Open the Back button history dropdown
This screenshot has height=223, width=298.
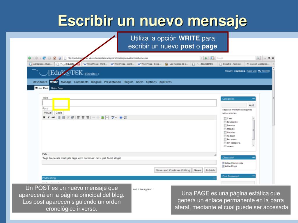(x=33, y=58)
